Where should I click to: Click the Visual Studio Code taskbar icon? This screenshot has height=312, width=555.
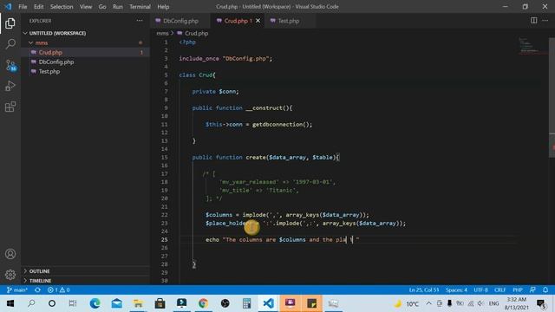[x=268, y=303]
